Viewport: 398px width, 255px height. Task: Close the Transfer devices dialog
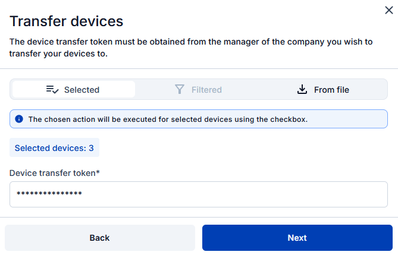click(x=389, y=9)
